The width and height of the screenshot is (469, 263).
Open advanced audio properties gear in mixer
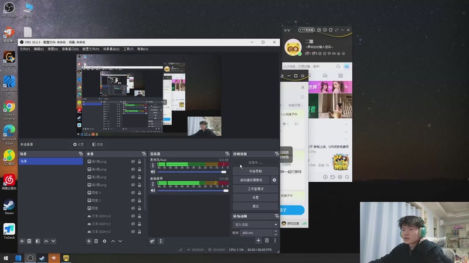click(x=152, y=241)
